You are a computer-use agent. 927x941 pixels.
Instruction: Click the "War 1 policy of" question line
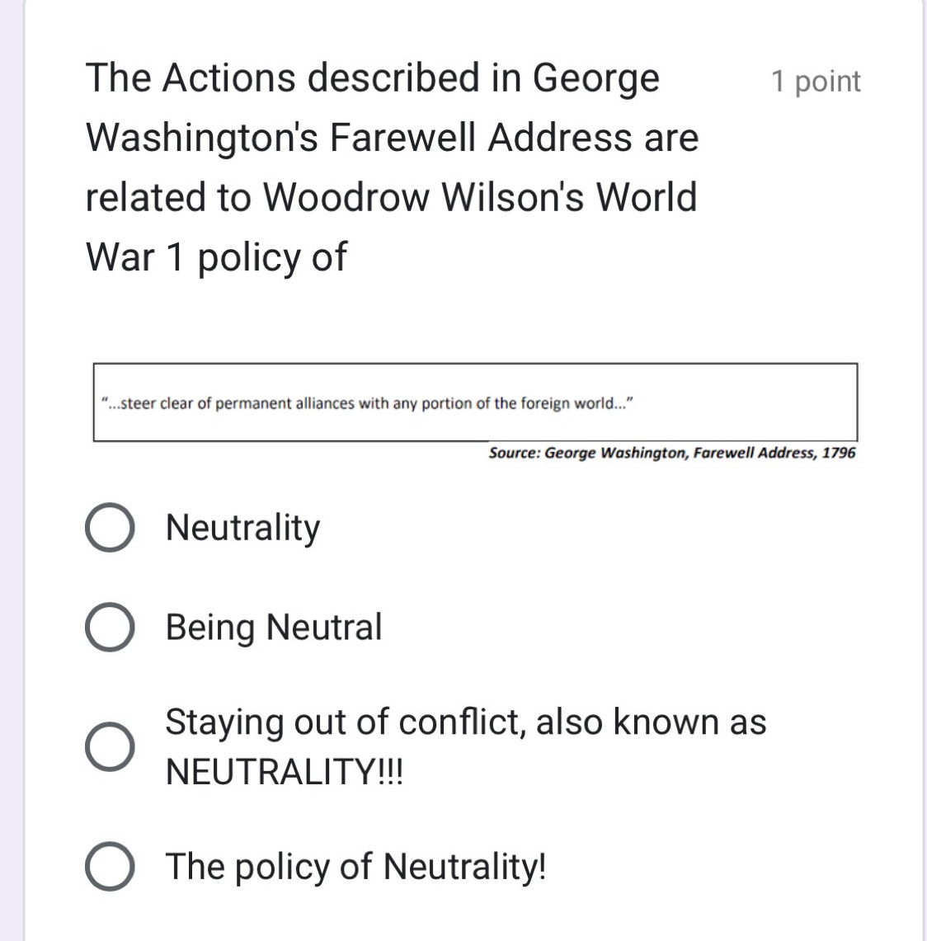click(x=216, y=257)
